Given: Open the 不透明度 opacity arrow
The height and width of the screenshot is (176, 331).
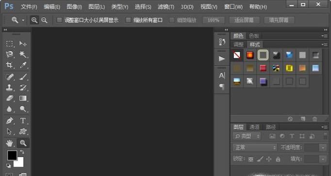Looking at the screenshot, I should click(x=323, y=147).
